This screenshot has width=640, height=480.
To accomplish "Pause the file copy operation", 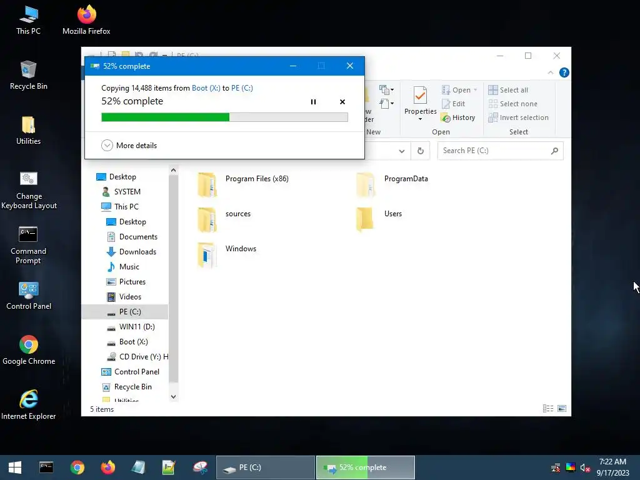I will point(313,102).
